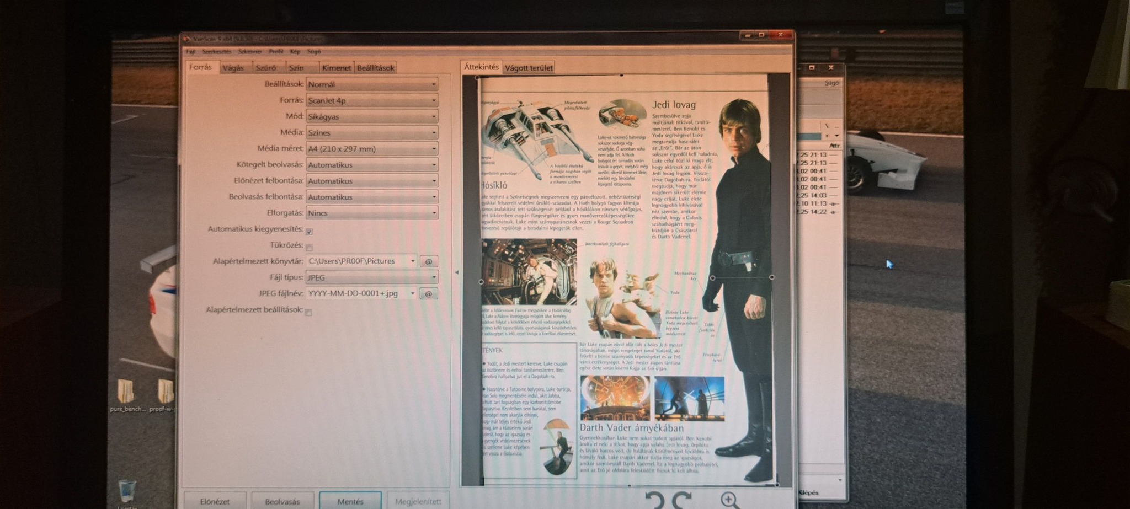The width and height of the screenshot is (1130, 509).
Task: Select the Áttekintés preview tab
Action: coord(481,67)
